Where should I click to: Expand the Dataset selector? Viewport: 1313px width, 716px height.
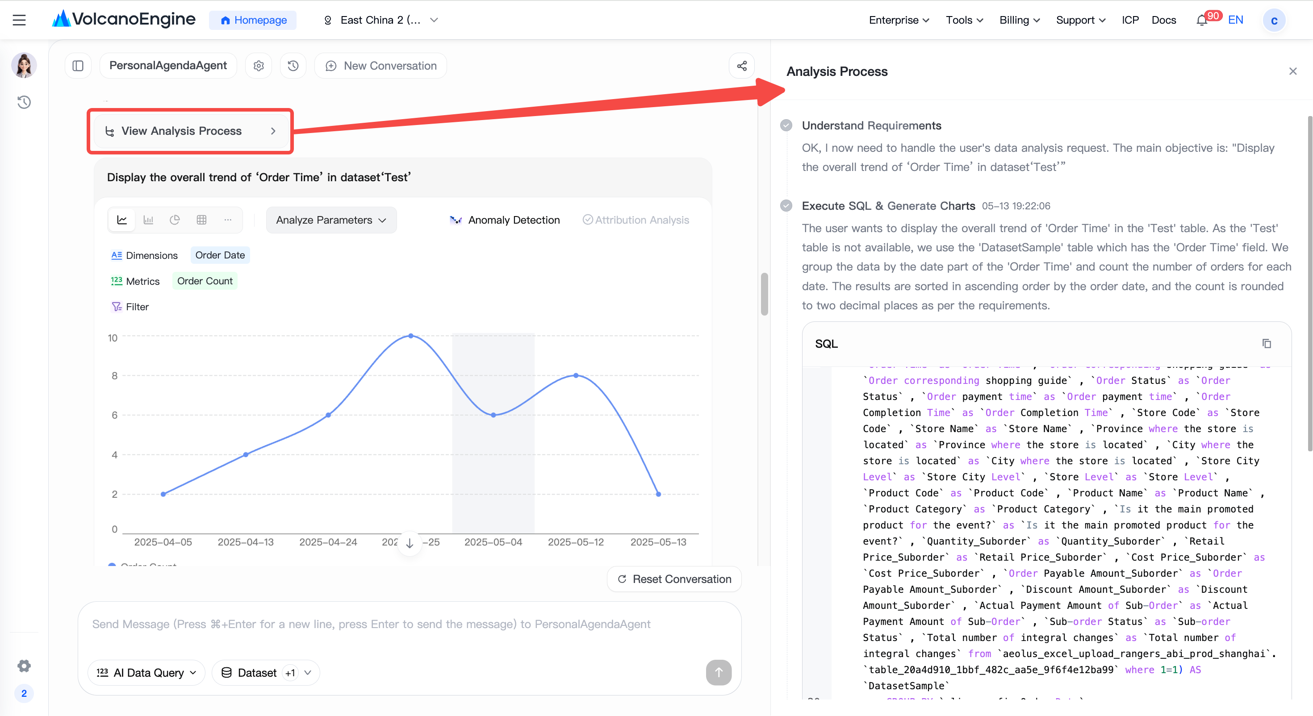[x=266, y=673]
